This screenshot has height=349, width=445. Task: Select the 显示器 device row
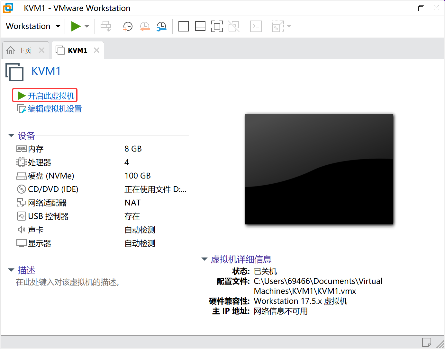point(102,243)
